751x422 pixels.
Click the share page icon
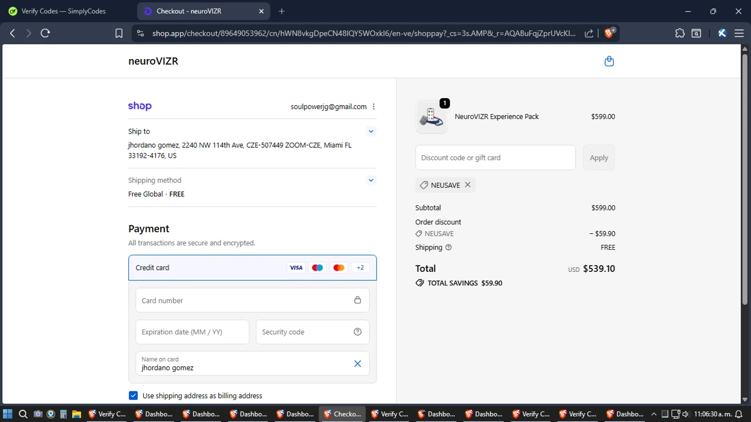pos(589,33)
